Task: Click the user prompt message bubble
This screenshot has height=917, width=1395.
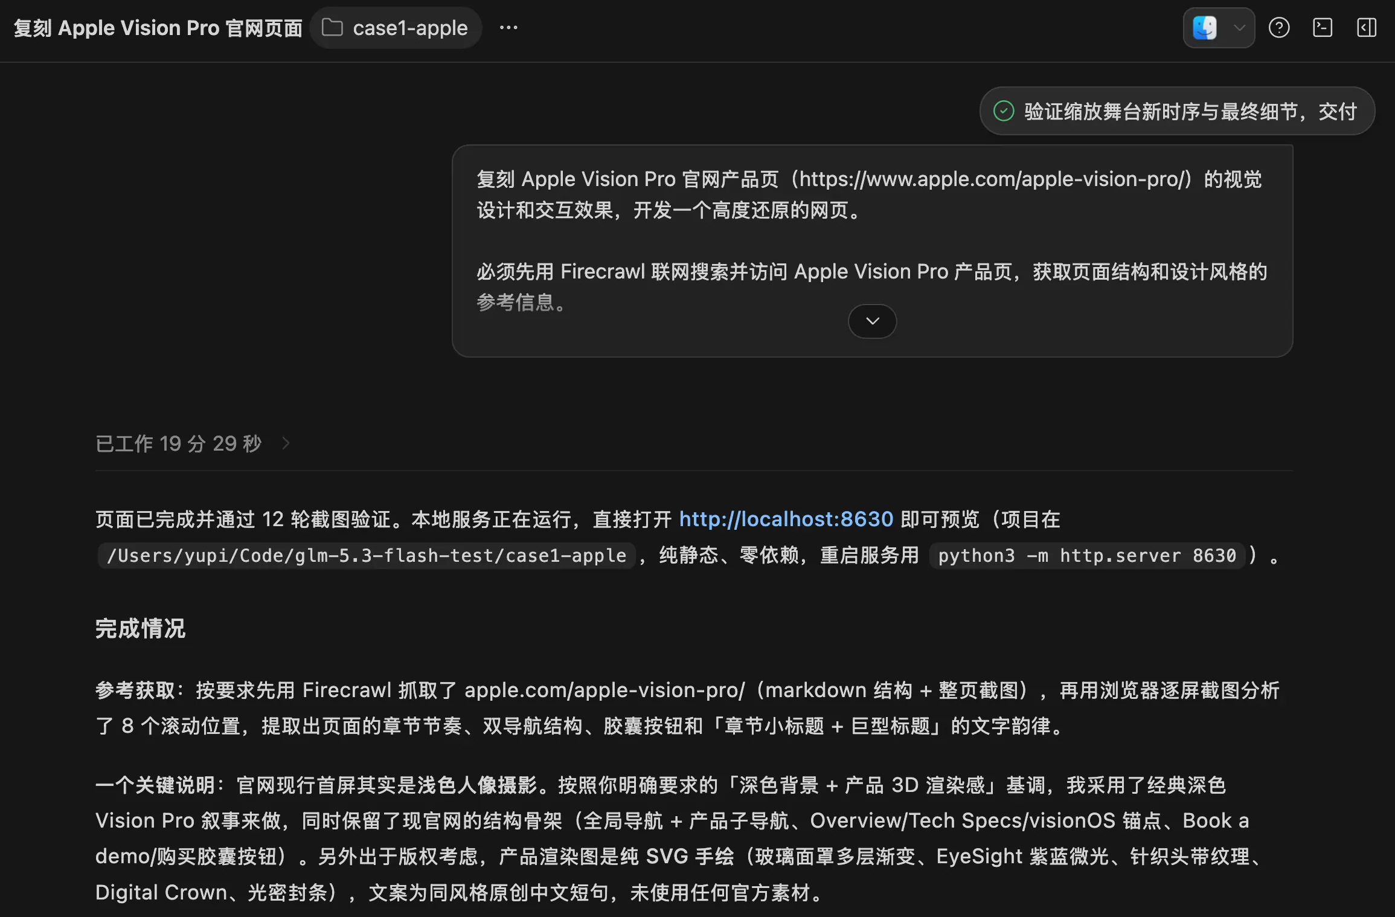Action: pos(872,251)
